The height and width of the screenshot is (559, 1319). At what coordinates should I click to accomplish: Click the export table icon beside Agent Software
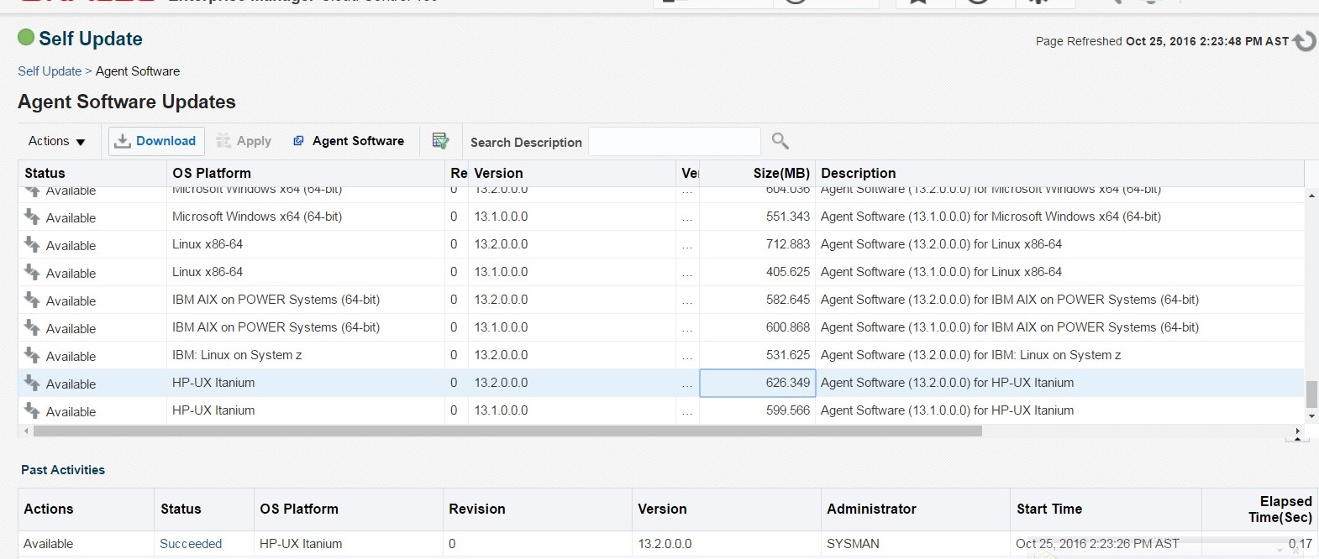coord(440,141)
